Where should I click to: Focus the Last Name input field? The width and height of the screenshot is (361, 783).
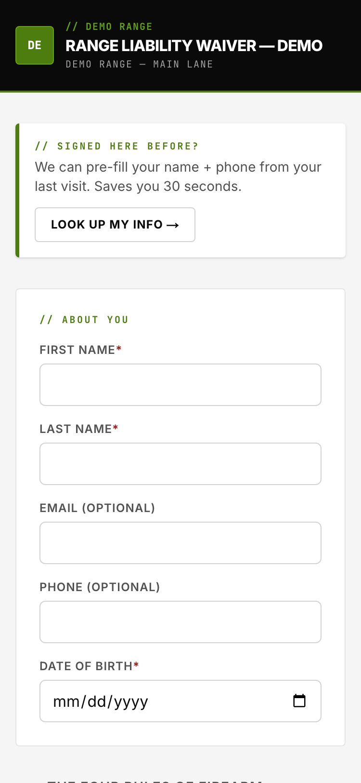180,464
